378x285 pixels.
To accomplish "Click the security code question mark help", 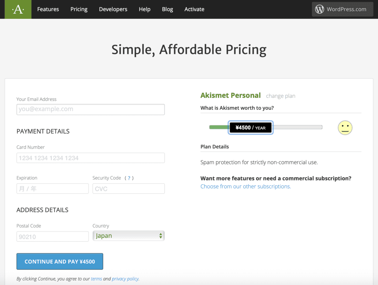I will pyautogui.click(x=129, y=178).
